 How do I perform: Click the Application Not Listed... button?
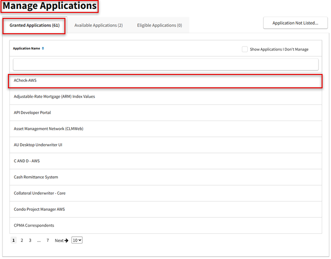(295, 23)
